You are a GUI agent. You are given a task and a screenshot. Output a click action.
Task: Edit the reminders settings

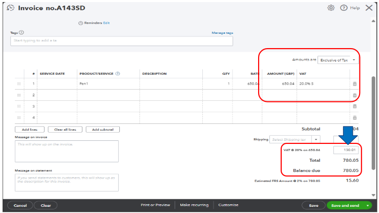107,23
